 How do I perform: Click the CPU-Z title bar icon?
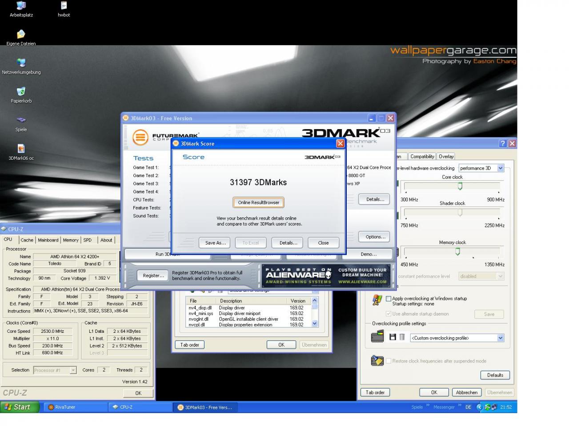click(x=4, y=229)
